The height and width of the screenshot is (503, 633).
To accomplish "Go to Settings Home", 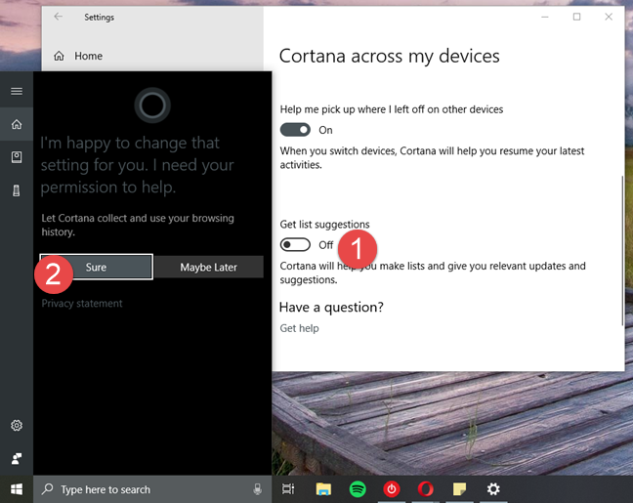I will tap(89, 56).
